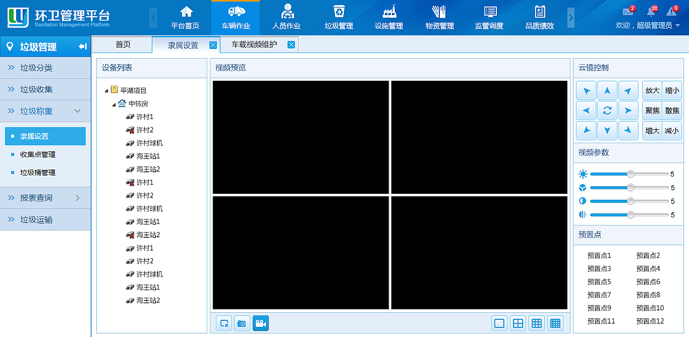The height and width of the screenshot is (337, 689).
Task: Collapse the sidebar using the 垃圾管理 header arrow
Action: point(82,47)
